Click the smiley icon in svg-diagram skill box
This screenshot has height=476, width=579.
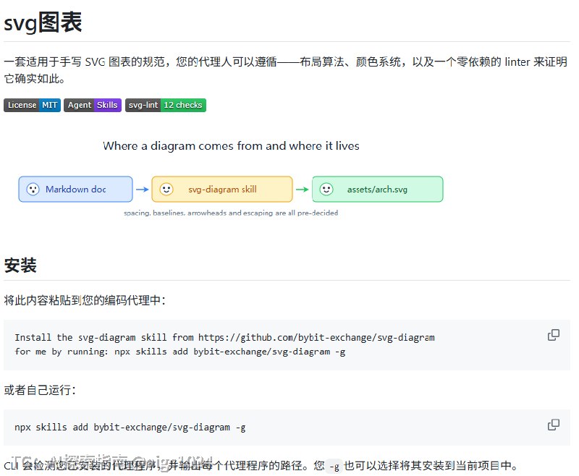tap(166, 190)
